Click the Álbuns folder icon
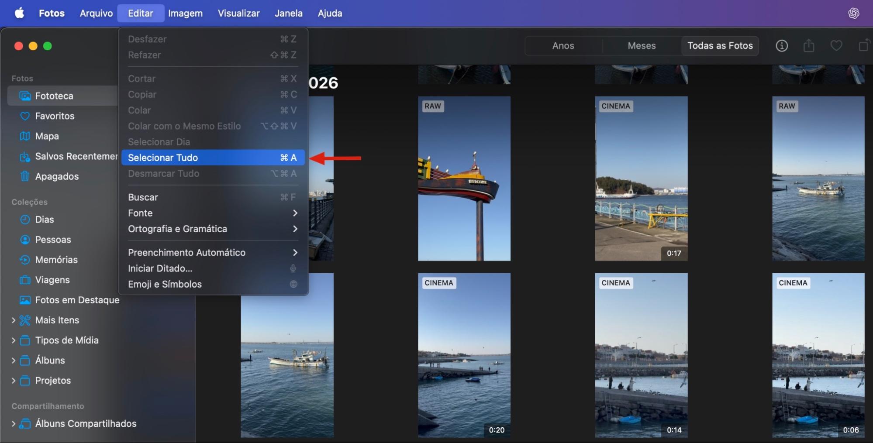Screen dimensions: 873x443 pos(25,360)
